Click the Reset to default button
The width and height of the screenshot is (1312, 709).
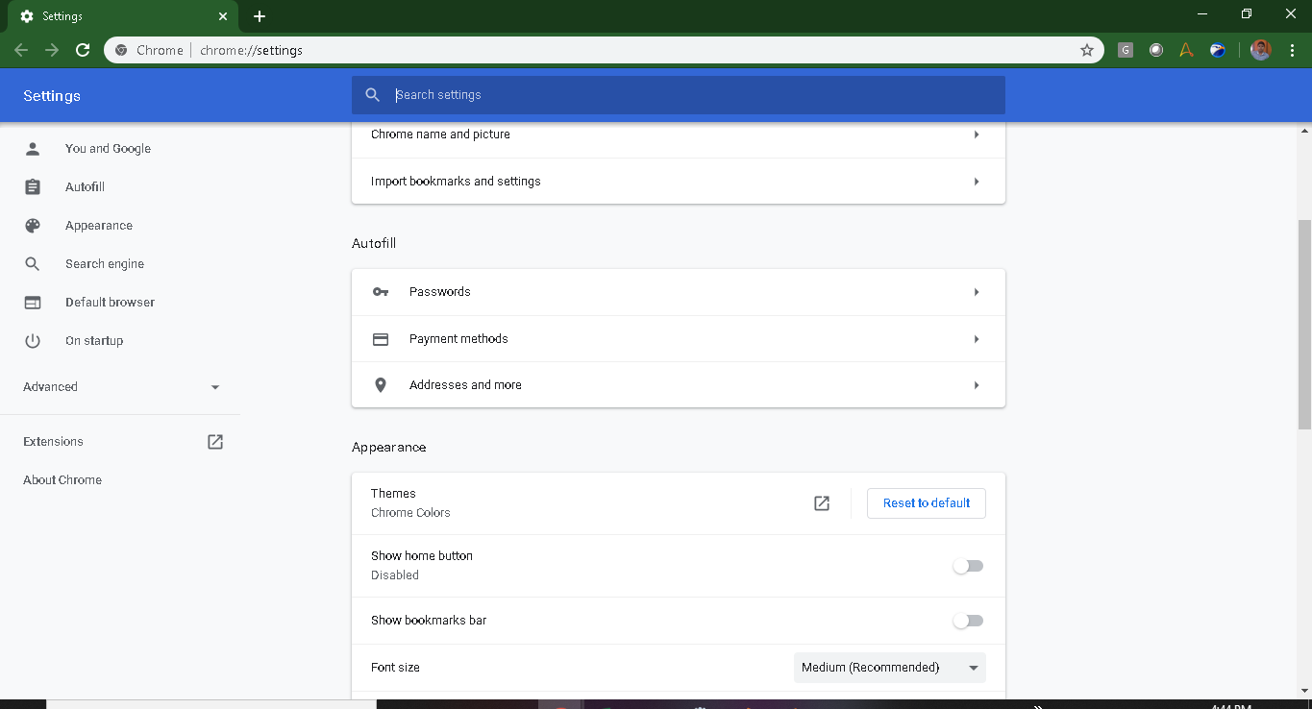(x=926, y=503)
